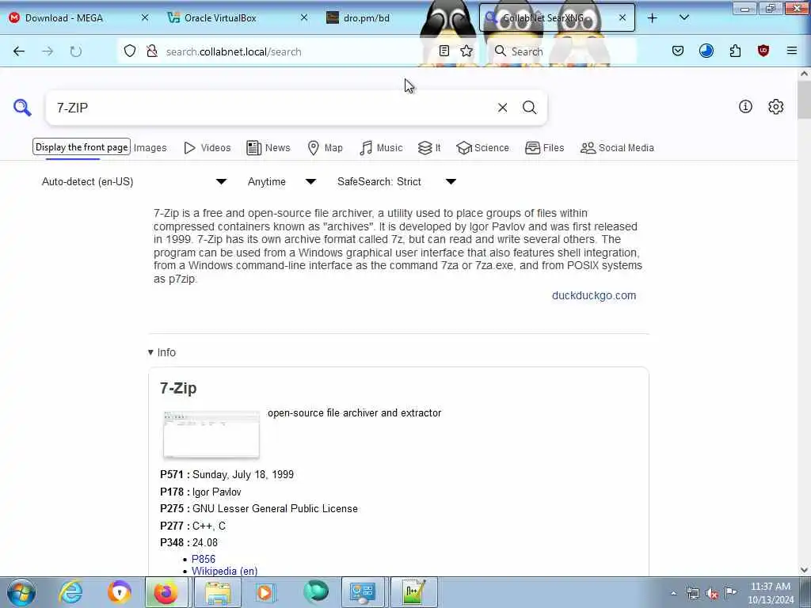The width and height of the screenshot is (811, 608).
Task: Launch Internet Explorer from the taskbar
Action: click(70, 592)
